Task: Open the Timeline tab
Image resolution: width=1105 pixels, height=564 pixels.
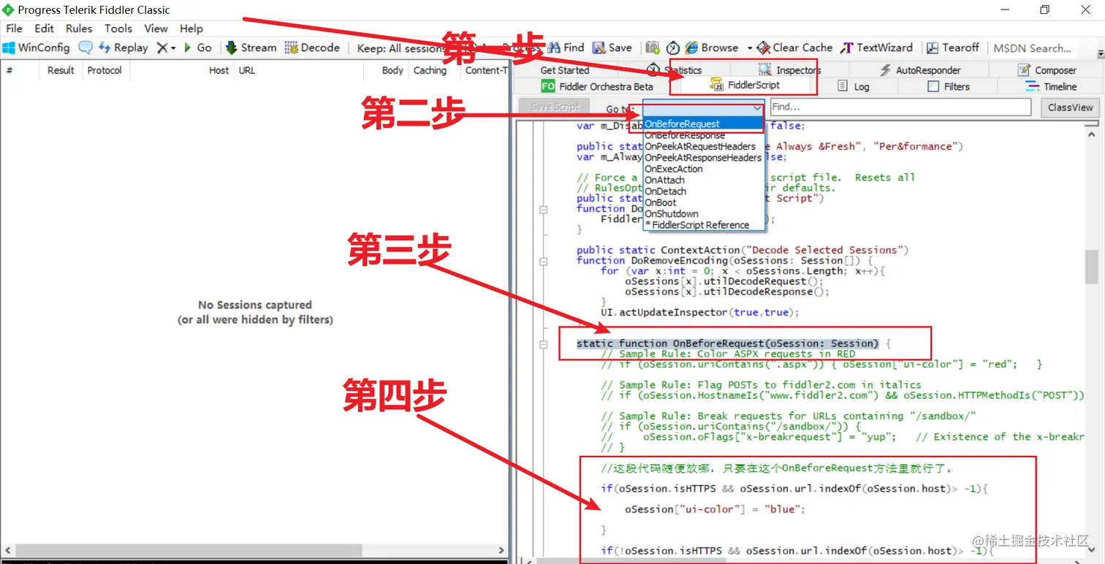Action: pyautogui.click(x=1051, y=86)
